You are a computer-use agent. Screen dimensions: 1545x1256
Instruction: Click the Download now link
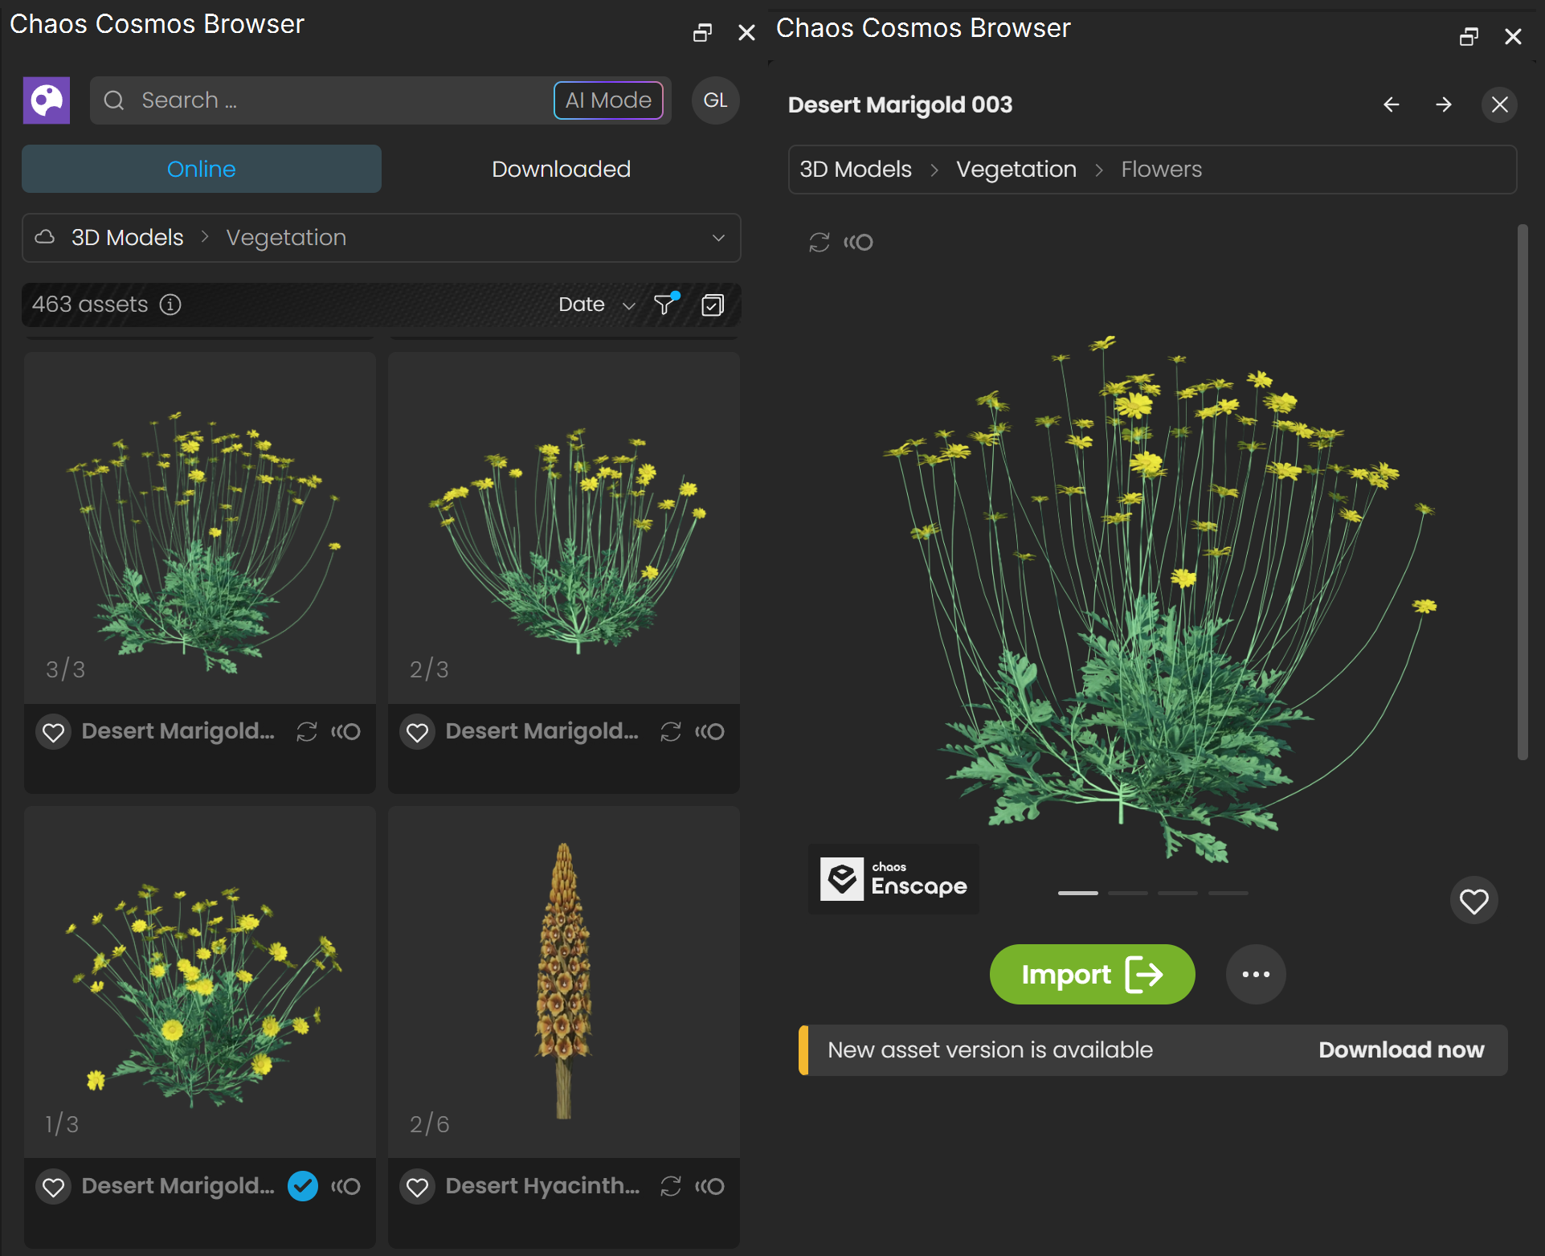coord(1401,1050)
